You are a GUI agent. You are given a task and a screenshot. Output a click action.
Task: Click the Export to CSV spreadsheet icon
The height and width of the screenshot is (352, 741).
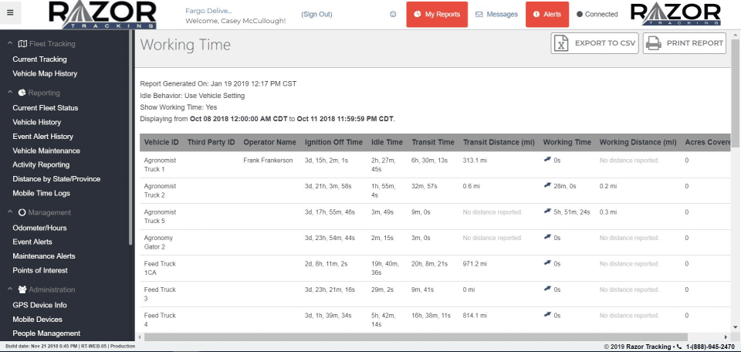563,44
